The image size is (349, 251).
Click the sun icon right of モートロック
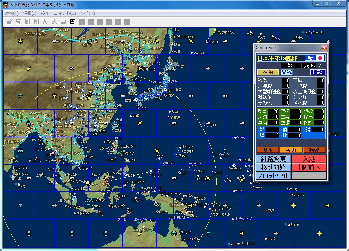click(208, 178)
